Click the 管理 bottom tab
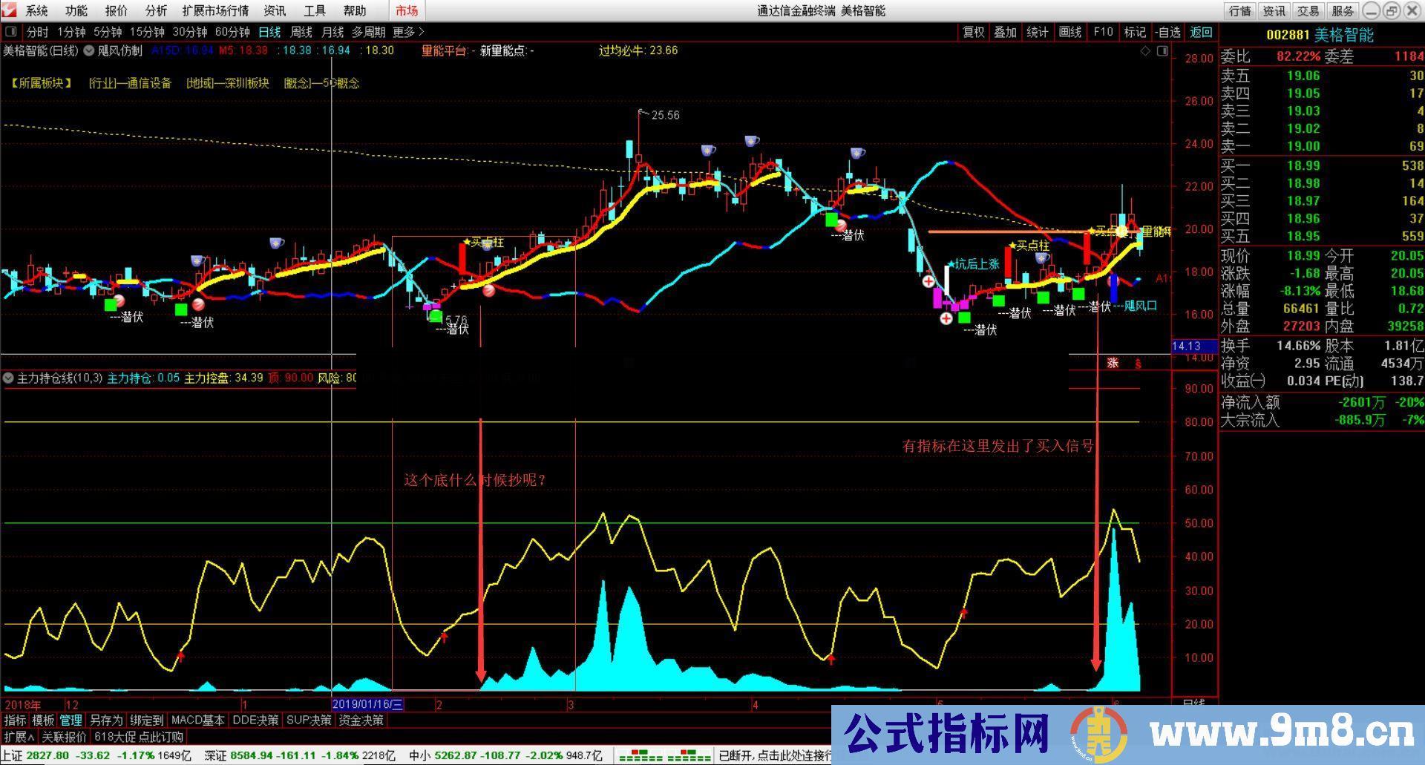 click(x=71, y=720)
